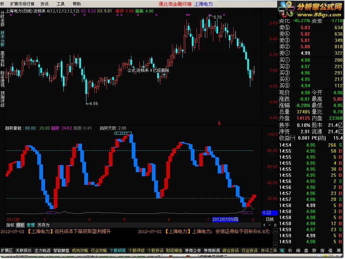Open the 预测评级 sidebar tab
345x259 pixels.
point(2,99)
